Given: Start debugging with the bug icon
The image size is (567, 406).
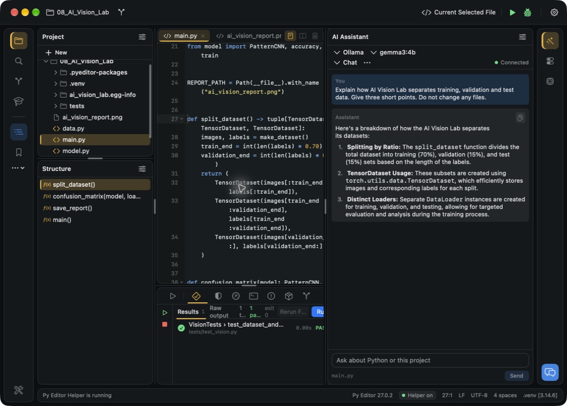Looking at the screenshot, I should point(527,13).
